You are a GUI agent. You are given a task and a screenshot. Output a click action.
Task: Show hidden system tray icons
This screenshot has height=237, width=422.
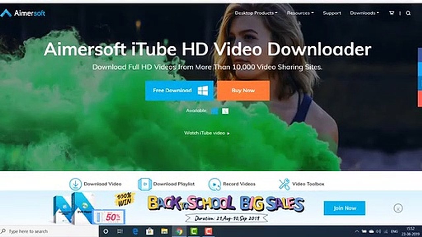pyautogui.click(x=357, y=231)
